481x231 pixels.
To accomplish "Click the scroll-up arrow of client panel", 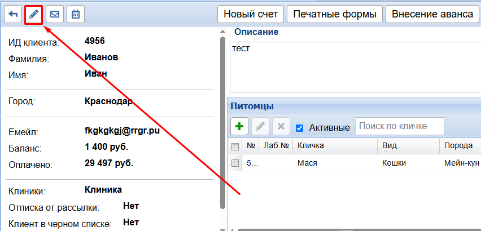I will tap(223, 30).
